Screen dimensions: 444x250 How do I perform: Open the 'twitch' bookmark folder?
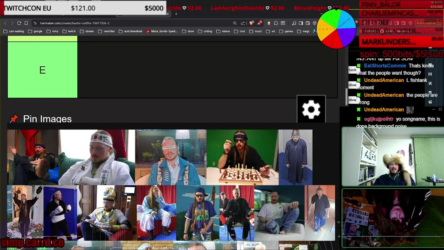69,31
